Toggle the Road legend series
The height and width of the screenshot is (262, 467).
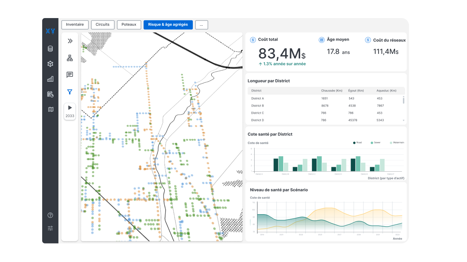(357, 143)
